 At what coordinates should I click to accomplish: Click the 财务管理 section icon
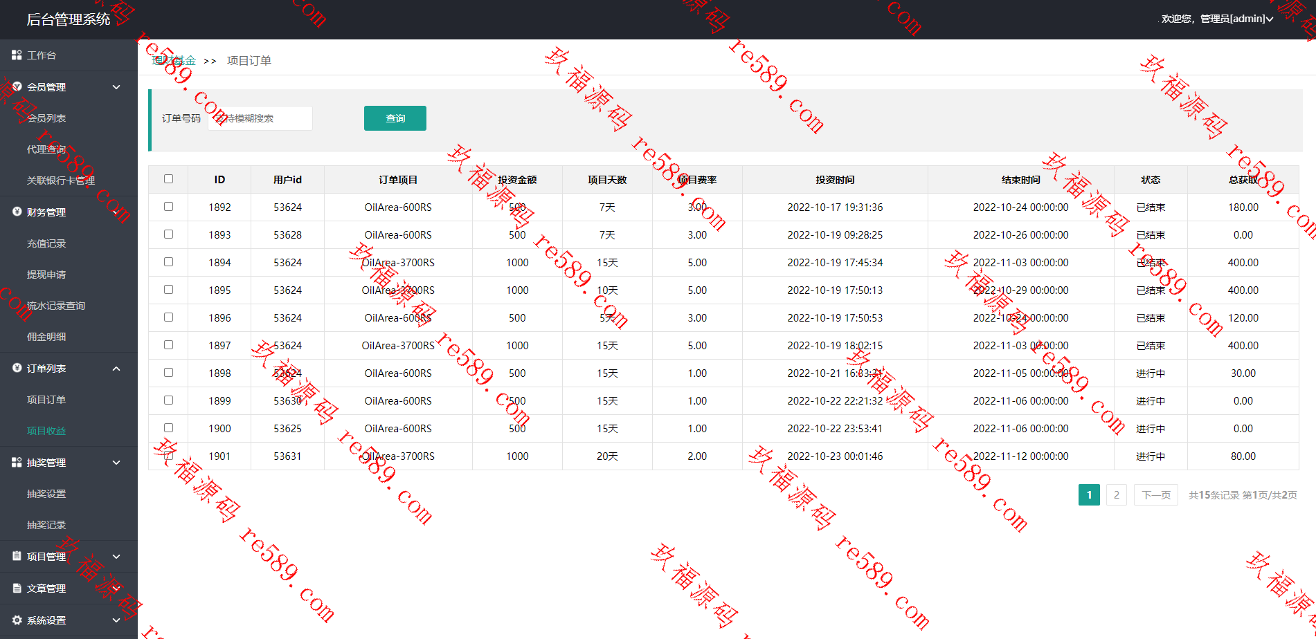pos(17,212)
